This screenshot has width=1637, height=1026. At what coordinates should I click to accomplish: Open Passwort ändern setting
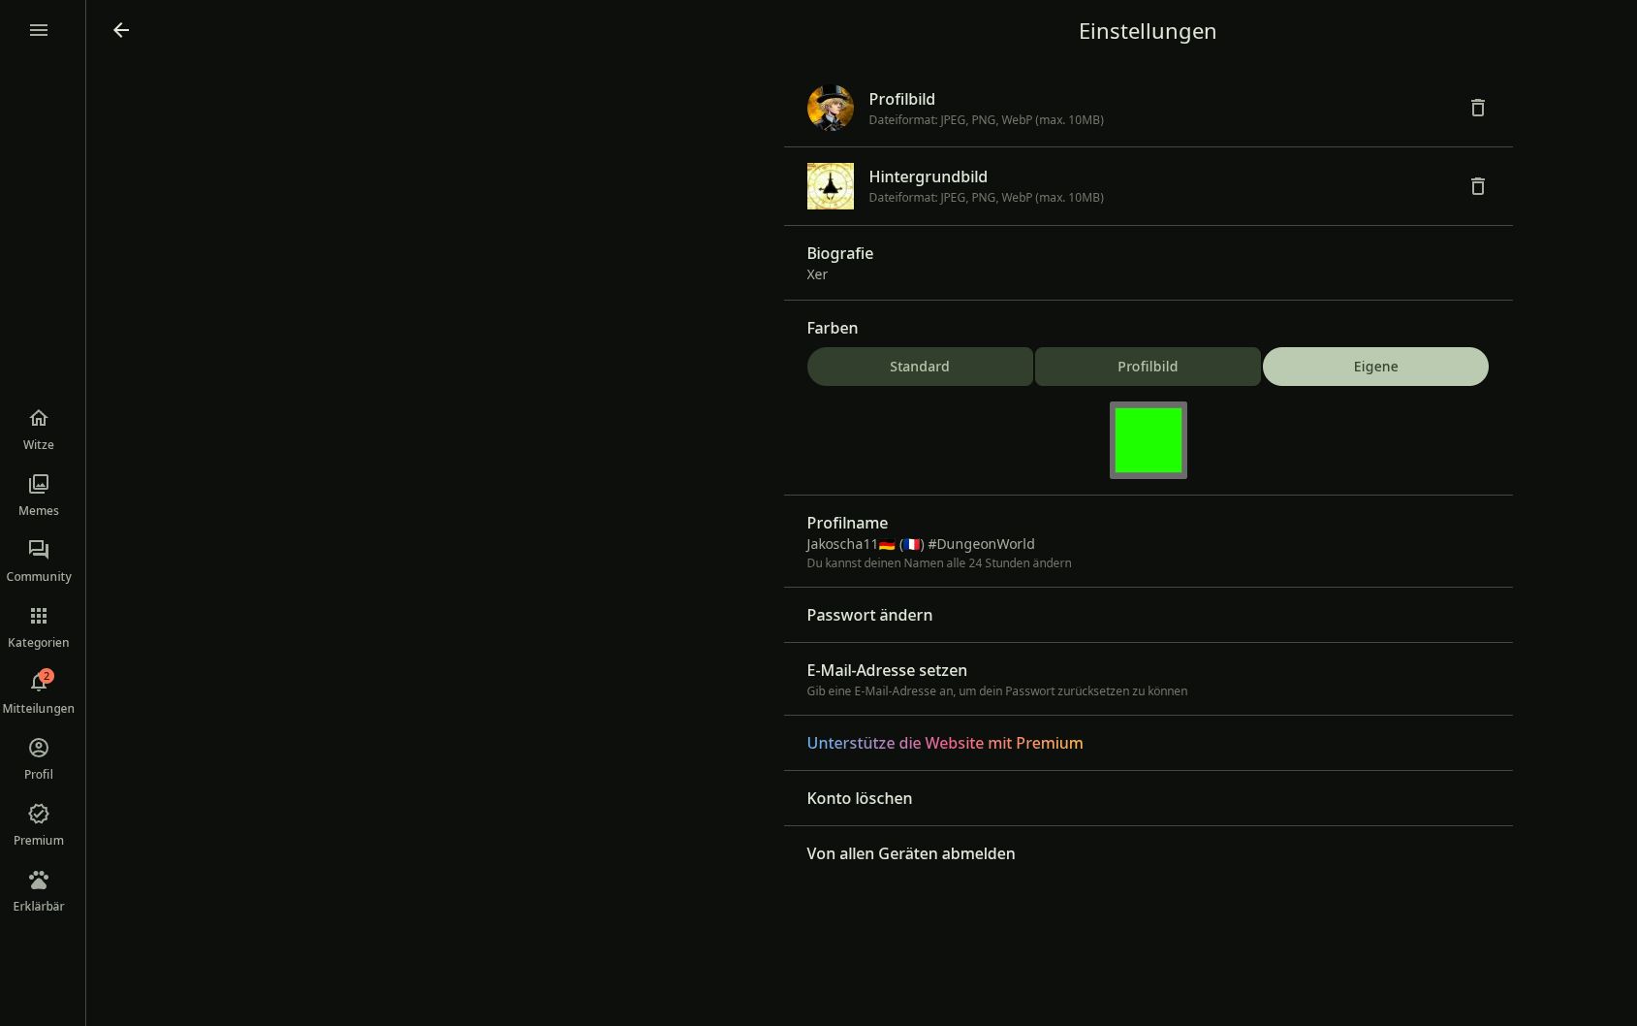click(869, 615)
